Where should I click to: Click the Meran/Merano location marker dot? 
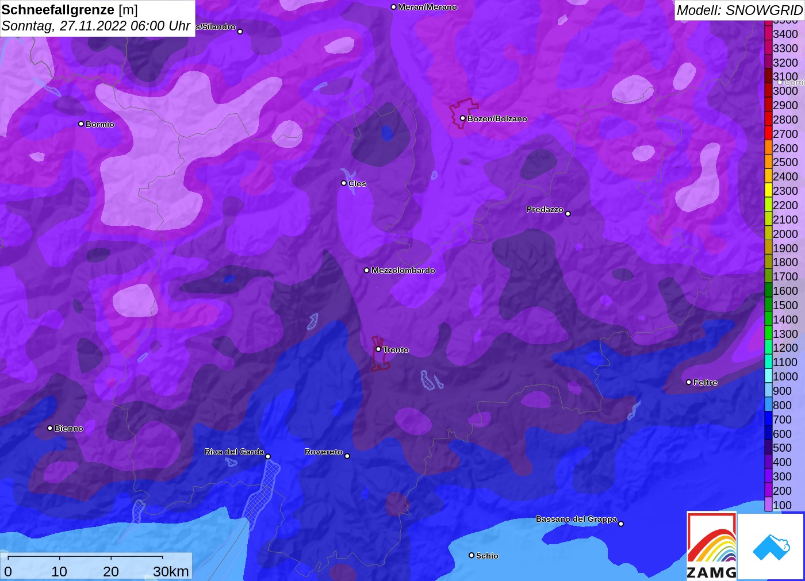[393, 7]
